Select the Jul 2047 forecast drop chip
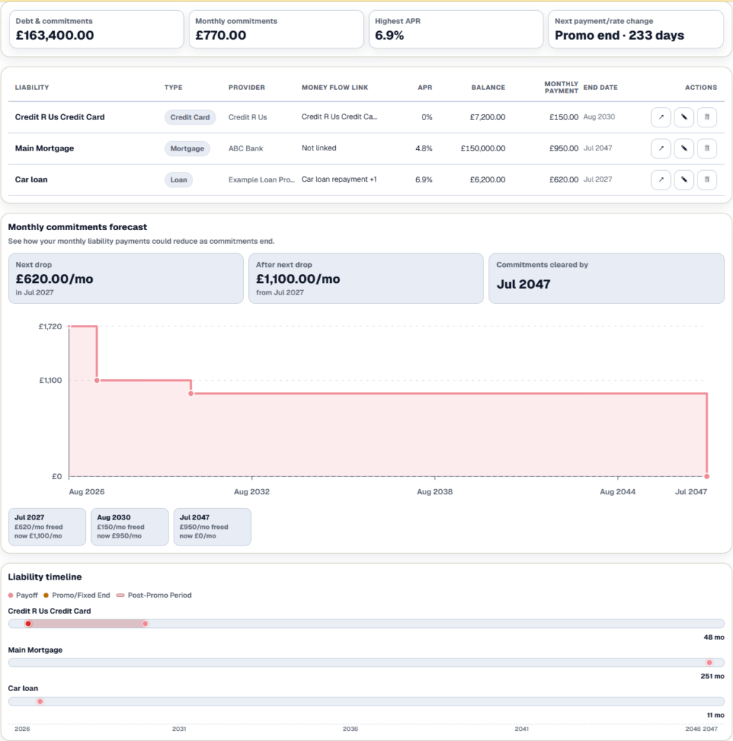Screen dimensions: 733x741 (212, 527)
